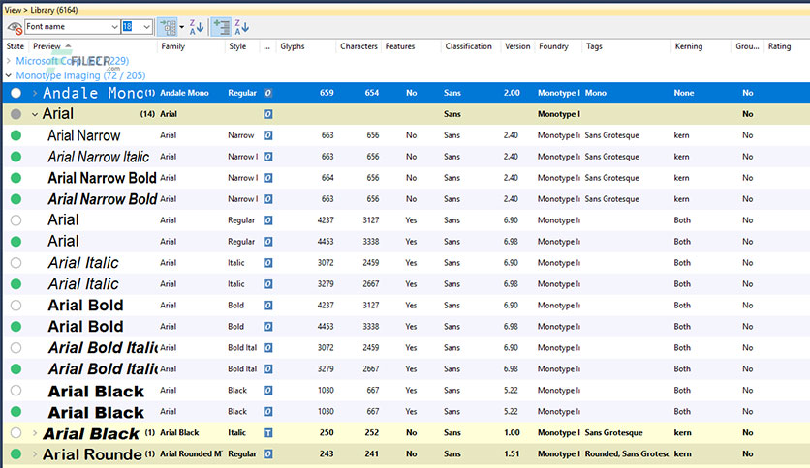Expand the Microsoft Corp foundry group
This screenshot has height=468, width=810.
(9, 61)
